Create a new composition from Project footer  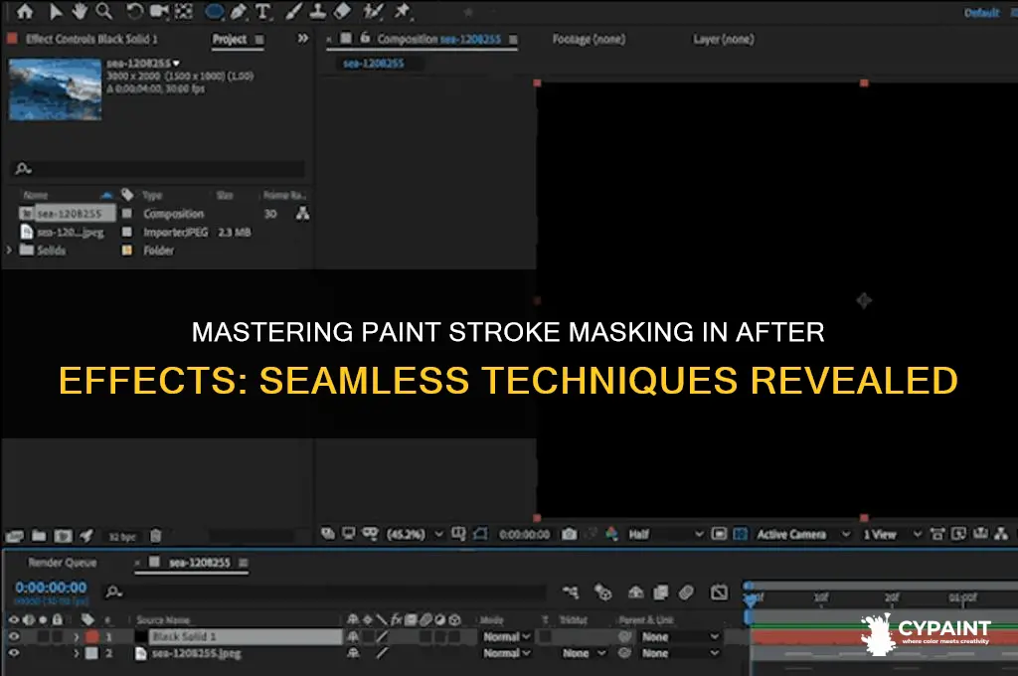click(x=63, y=536)
